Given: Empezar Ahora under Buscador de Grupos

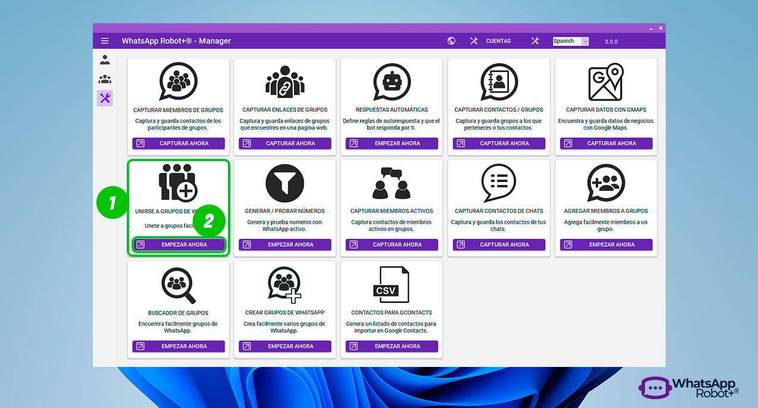Looking at the screenshot, I should pos(178,346).
